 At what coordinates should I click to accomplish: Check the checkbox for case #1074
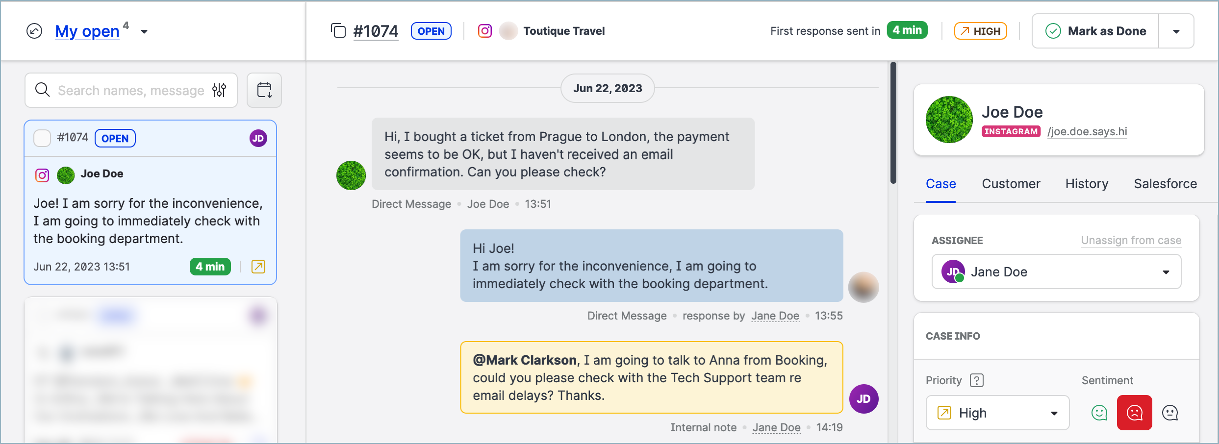tap(42, 138)
